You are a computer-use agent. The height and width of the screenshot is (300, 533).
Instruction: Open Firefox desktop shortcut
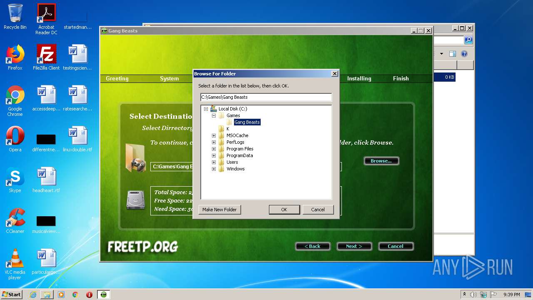(15, 57)
